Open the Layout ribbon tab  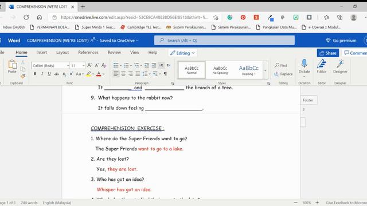coord(63,52)
